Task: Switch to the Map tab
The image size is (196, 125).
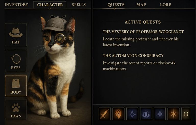Action: coord(141,5)
